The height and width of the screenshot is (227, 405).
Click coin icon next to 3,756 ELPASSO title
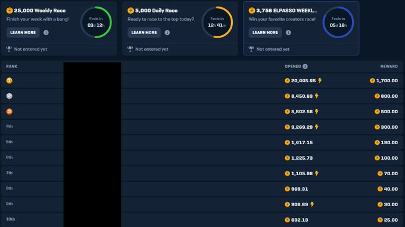coord(252,11)
